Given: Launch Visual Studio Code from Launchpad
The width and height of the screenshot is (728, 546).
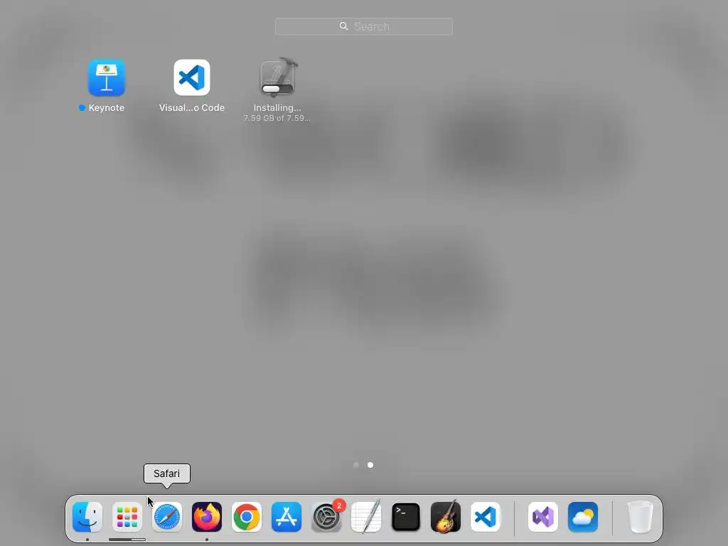Looking at the screenshot, I should tap(192, 77).
